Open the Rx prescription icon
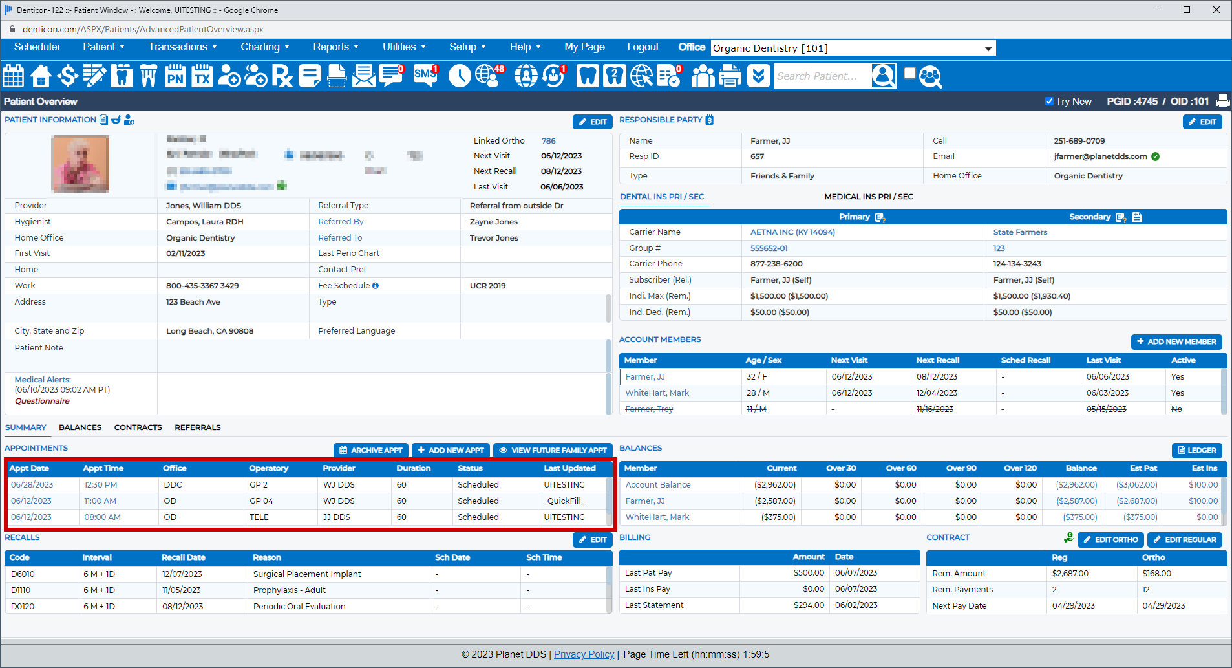This screenshot has width=1232, height=668. pos(282,76)
